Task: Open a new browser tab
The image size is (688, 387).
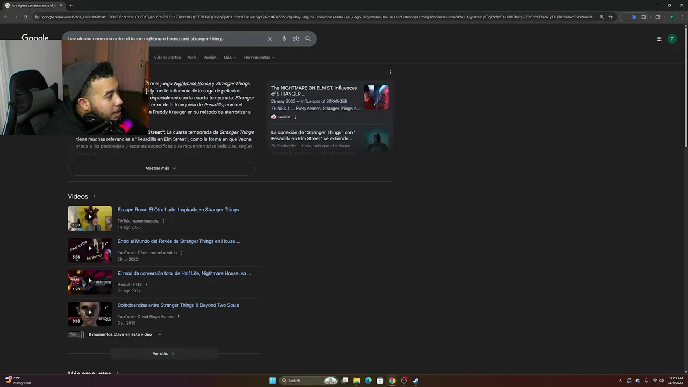Action: click(70, 5)
